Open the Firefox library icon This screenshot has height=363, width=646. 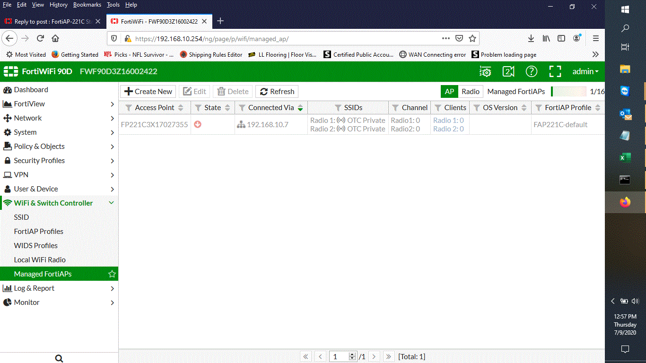(x=546, y=38)
